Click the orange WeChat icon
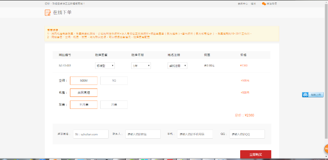Image resolution: width=328 pixels, height=160 pixels. pos(264,4)
